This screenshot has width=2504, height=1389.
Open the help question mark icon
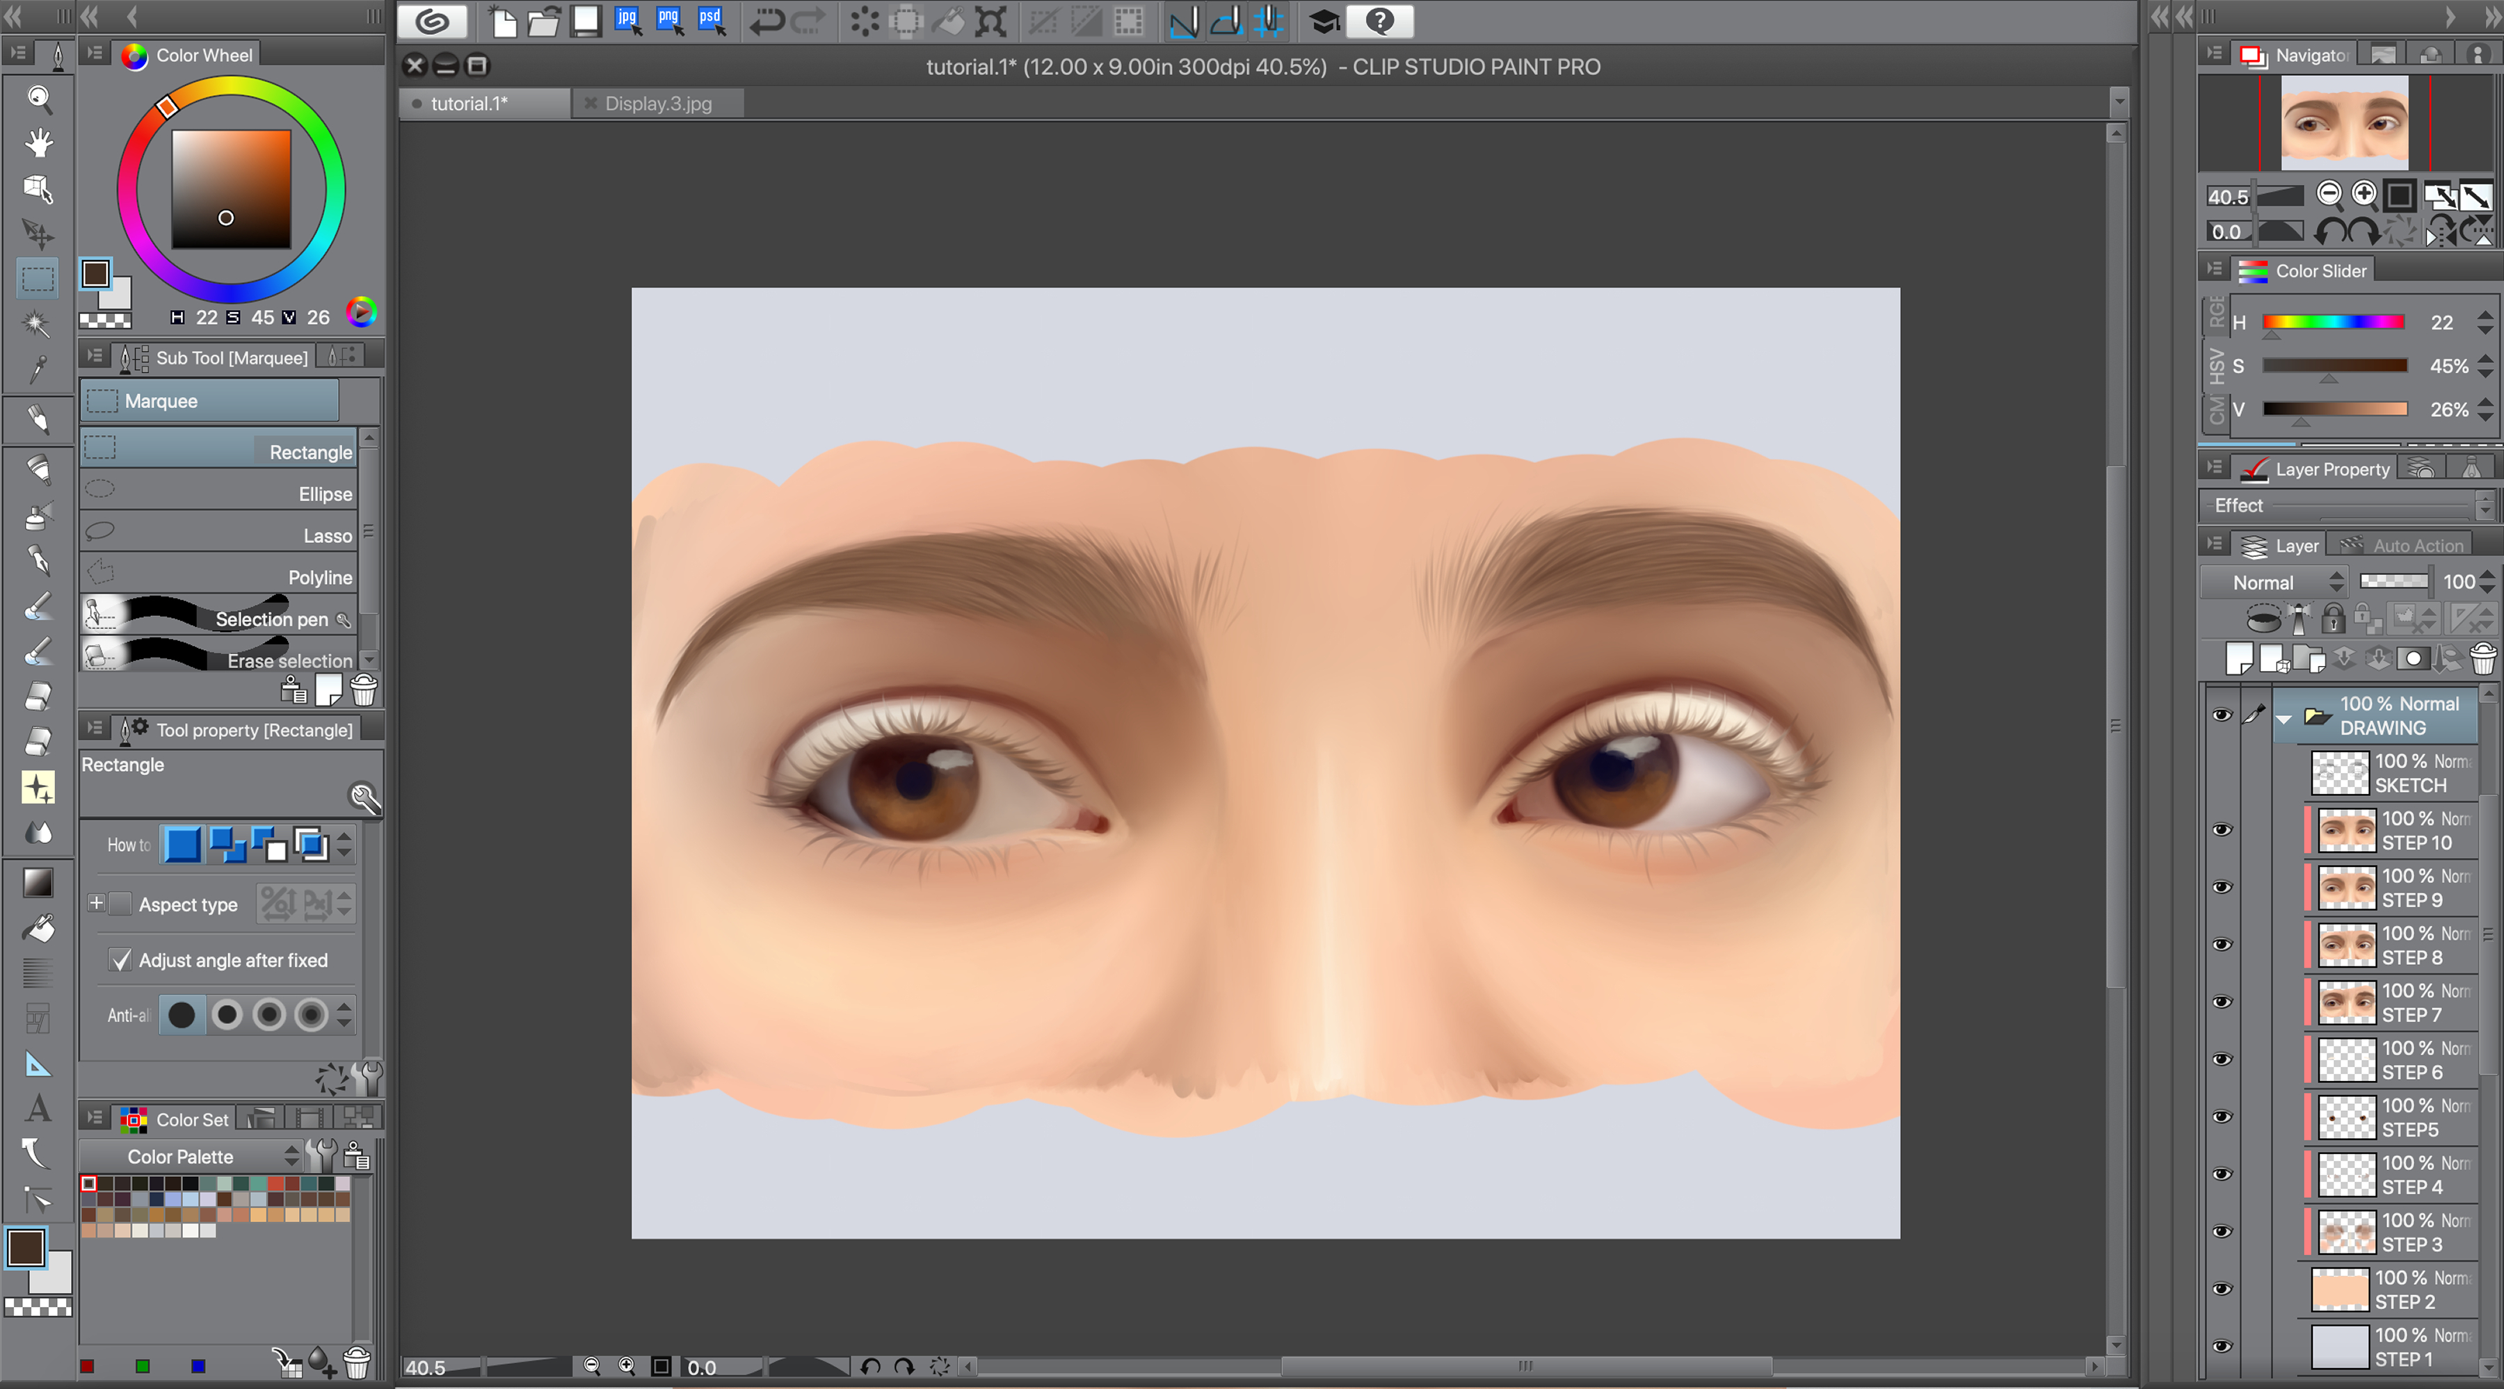(1379, 22)
